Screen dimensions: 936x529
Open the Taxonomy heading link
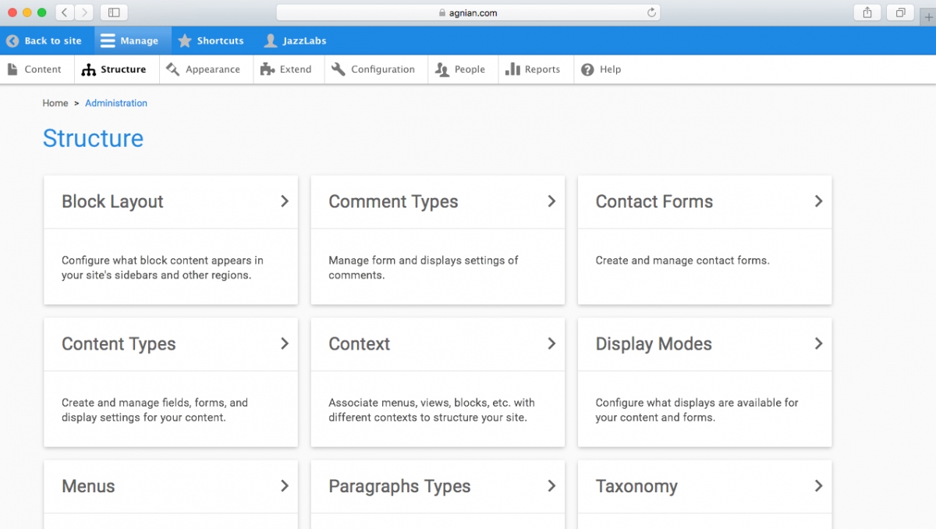pyautogui.click(x=636, y=485)
